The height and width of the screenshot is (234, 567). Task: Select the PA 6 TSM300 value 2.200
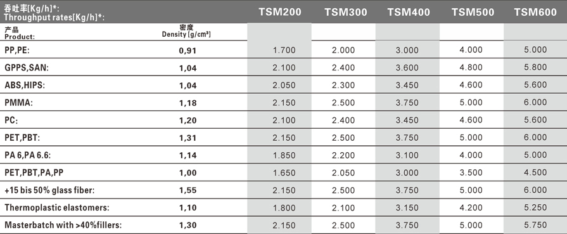(x=343, y=155)
